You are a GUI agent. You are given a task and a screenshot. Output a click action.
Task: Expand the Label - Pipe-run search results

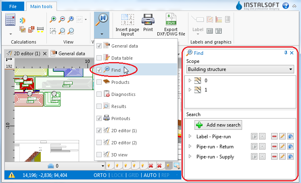coord(190,137)
